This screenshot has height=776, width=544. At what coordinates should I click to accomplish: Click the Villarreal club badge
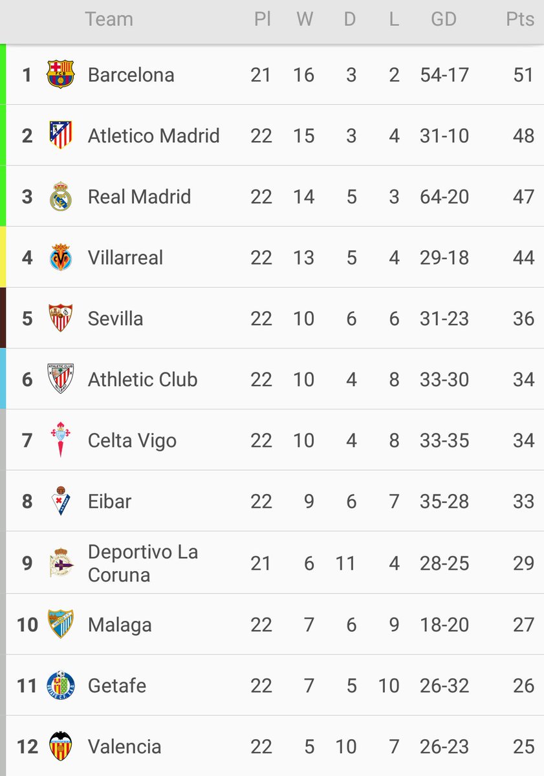(x=61, y=257)
